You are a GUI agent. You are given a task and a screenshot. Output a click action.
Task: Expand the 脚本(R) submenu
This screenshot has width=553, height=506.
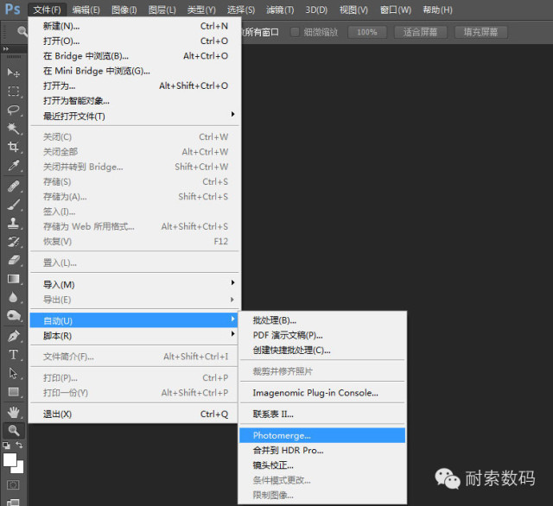[x=135, y=335]
